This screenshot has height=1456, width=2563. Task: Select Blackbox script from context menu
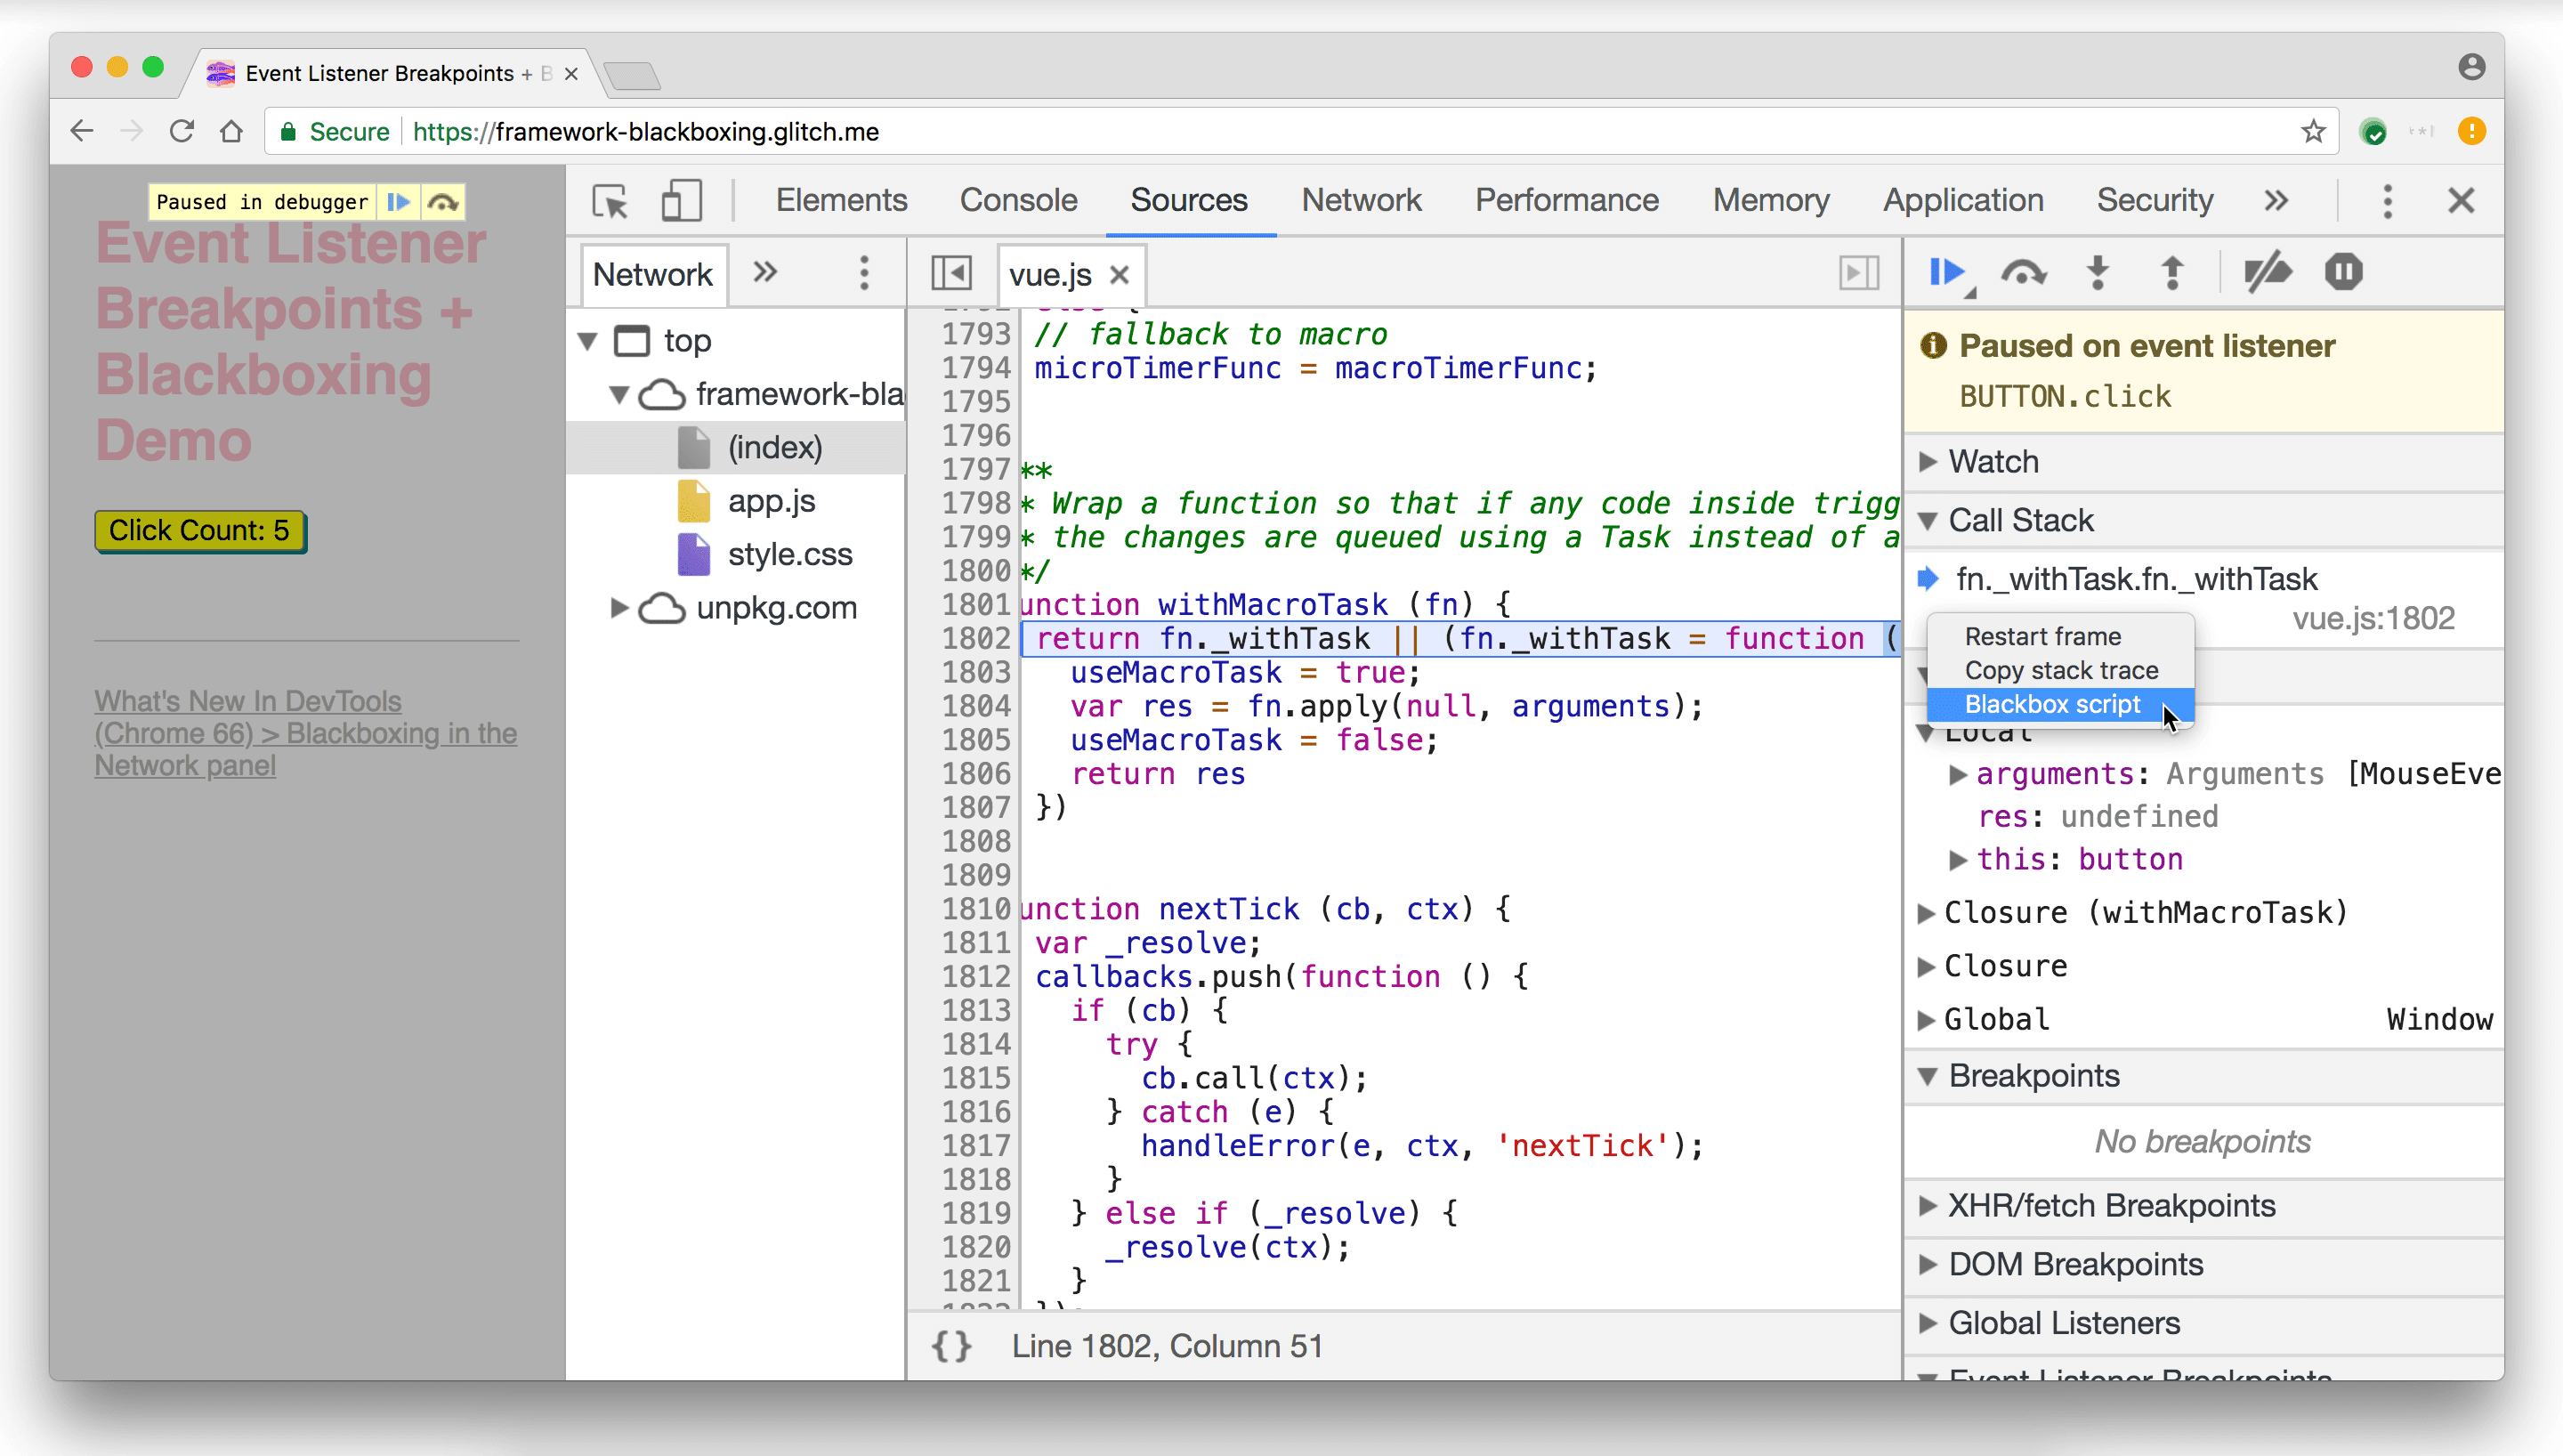[2050, 702]
